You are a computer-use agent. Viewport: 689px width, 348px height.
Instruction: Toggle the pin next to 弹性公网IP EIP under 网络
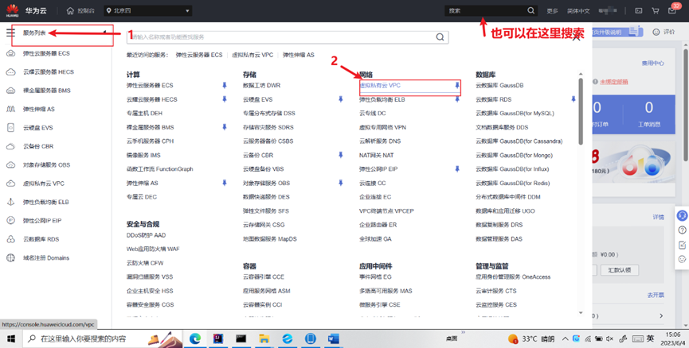[457, 168]
